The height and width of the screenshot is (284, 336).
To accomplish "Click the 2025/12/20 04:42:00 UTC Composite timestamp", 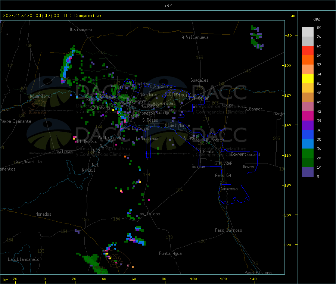I will [52, 16].
